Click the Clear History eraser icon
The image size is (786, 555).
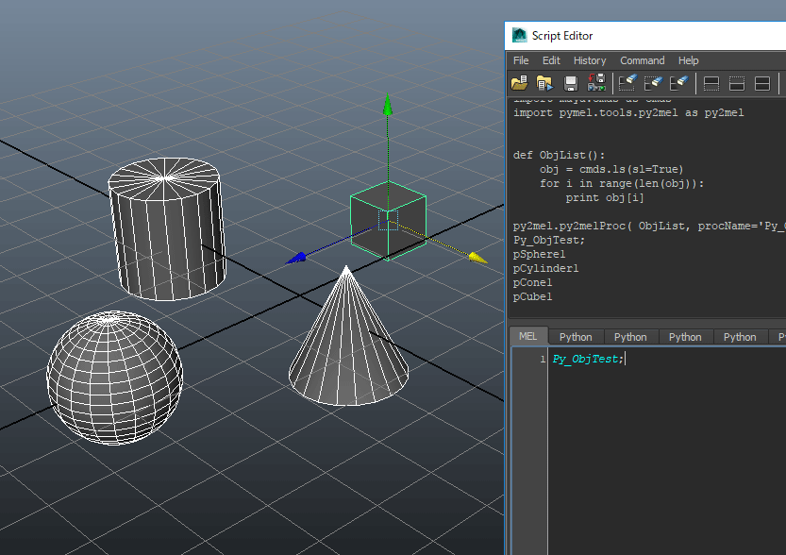pos(627,84)
